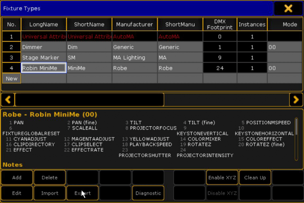Click the Export button
Image resolution: width=304 pixels, height=203 pixels.
pos(83,193)
